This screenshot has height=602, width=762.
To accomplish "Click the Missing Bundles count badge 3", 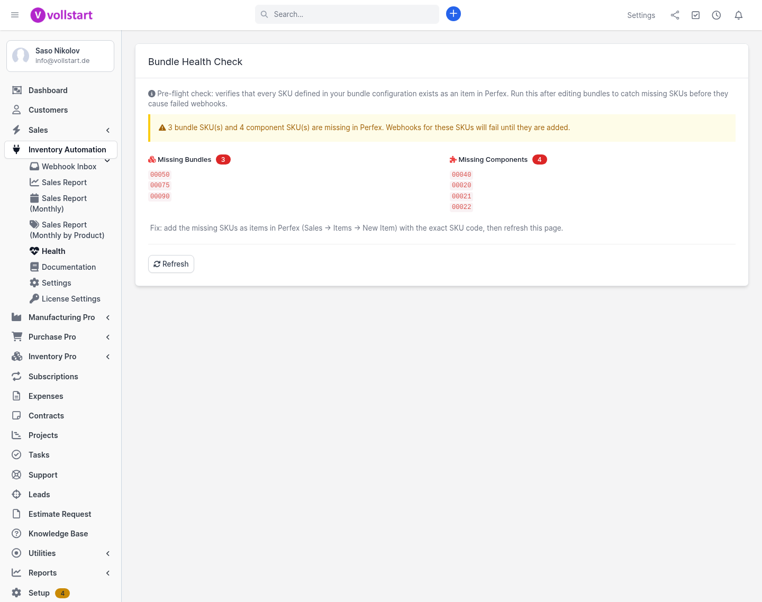I will click(223, 160).
